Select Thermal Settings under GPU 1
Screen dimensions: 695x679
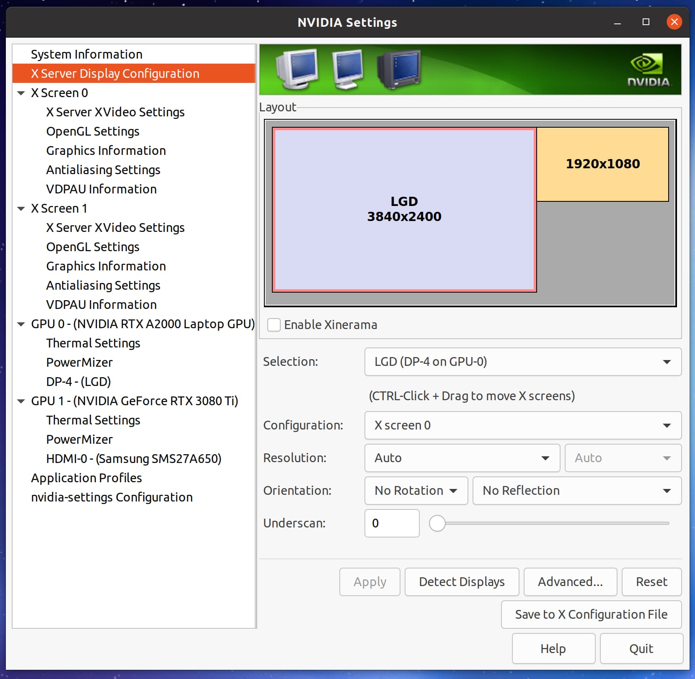(93, 420)
